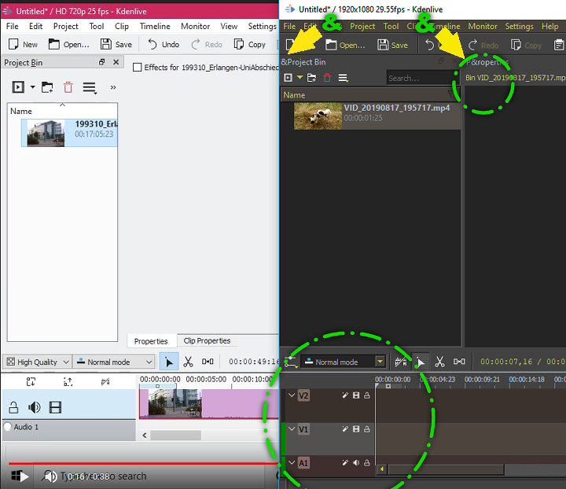This screenshot has height=489, width=566.
Task: Click create folder icon in left Project Bin
Action: [x=47, y=87]
